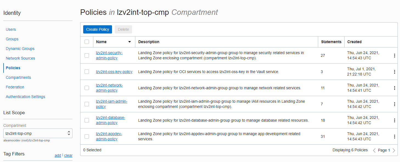Open actions menu for lzv2int-appdev-admin-policy row
This screenshot has width=400, height=162.
point(395,136)
